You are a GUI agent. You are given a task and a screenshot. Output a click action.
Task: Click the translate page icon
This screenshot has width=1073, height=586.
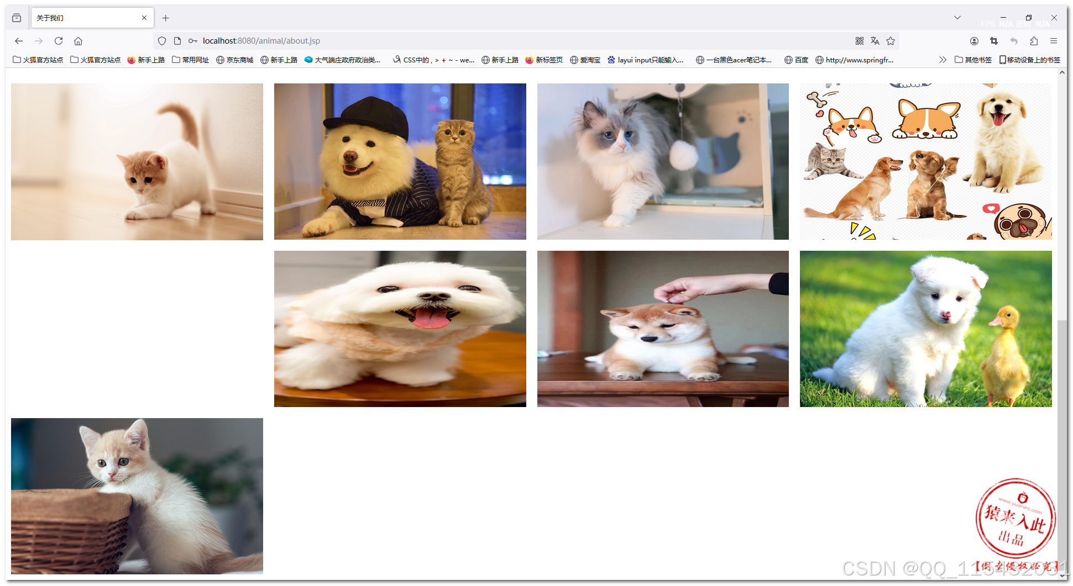pyautogui.click(x=875, y=41)
